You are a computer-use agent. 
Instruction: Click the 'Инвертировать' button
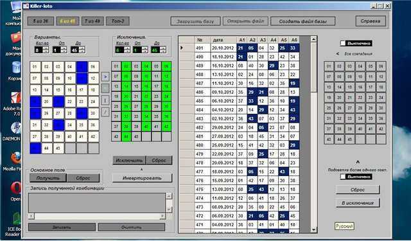(142, 178)
